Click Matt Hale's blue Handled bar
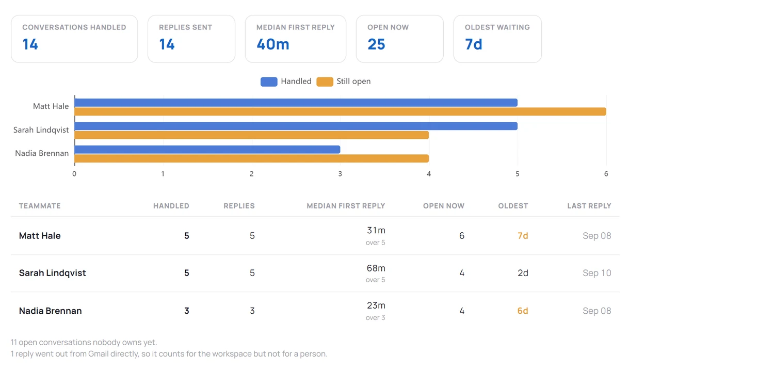774x370 pixels. [296, 103]
